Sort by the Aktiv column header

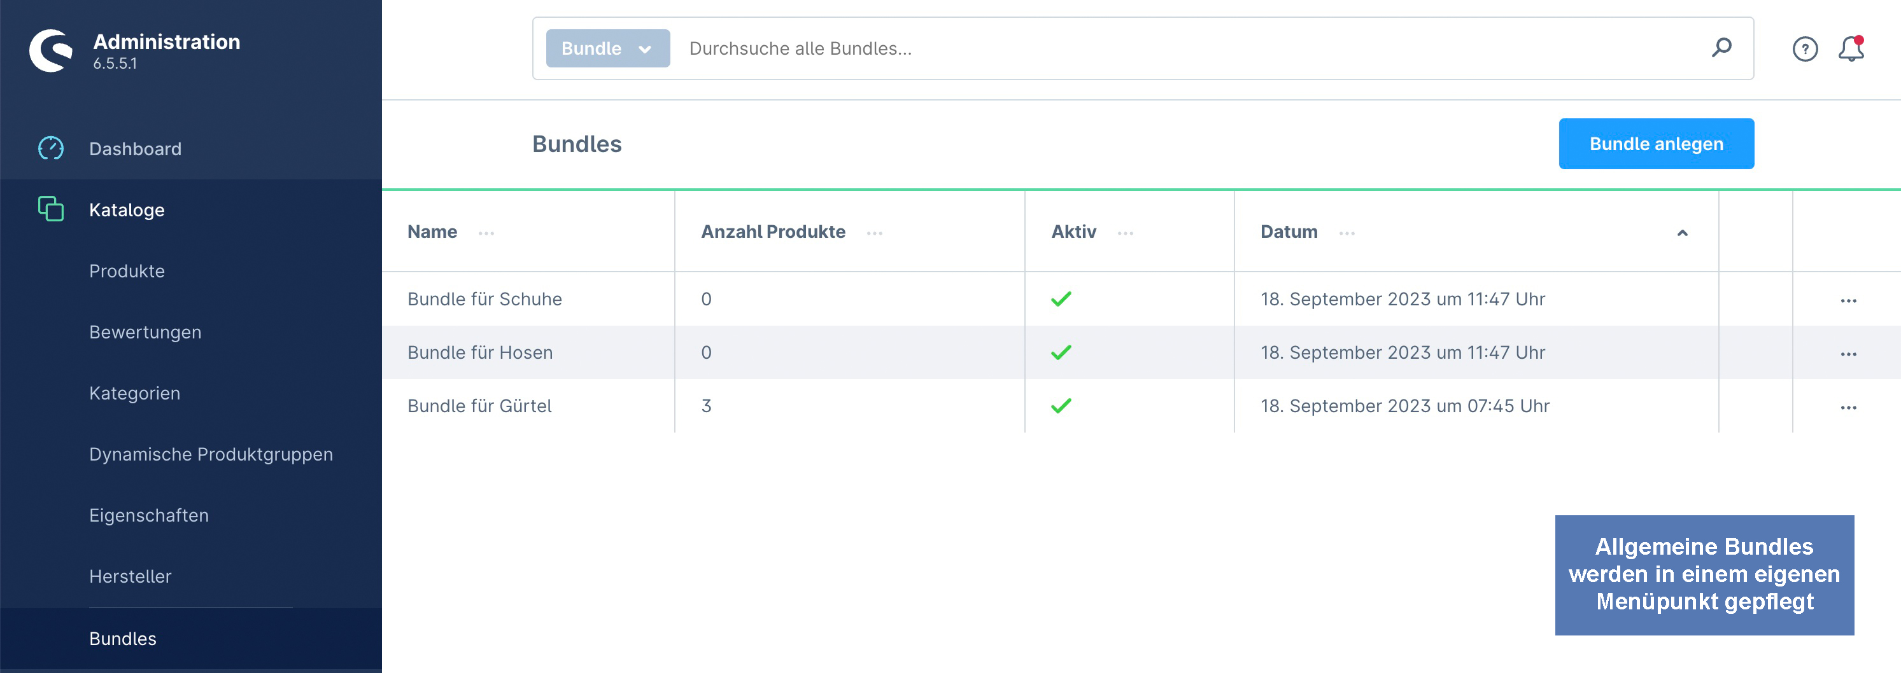pos(1073,232)
